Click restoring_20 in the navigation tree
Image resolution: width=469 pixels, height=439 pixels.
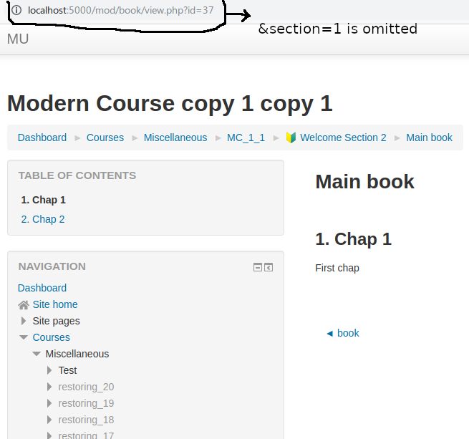[86, 387]
